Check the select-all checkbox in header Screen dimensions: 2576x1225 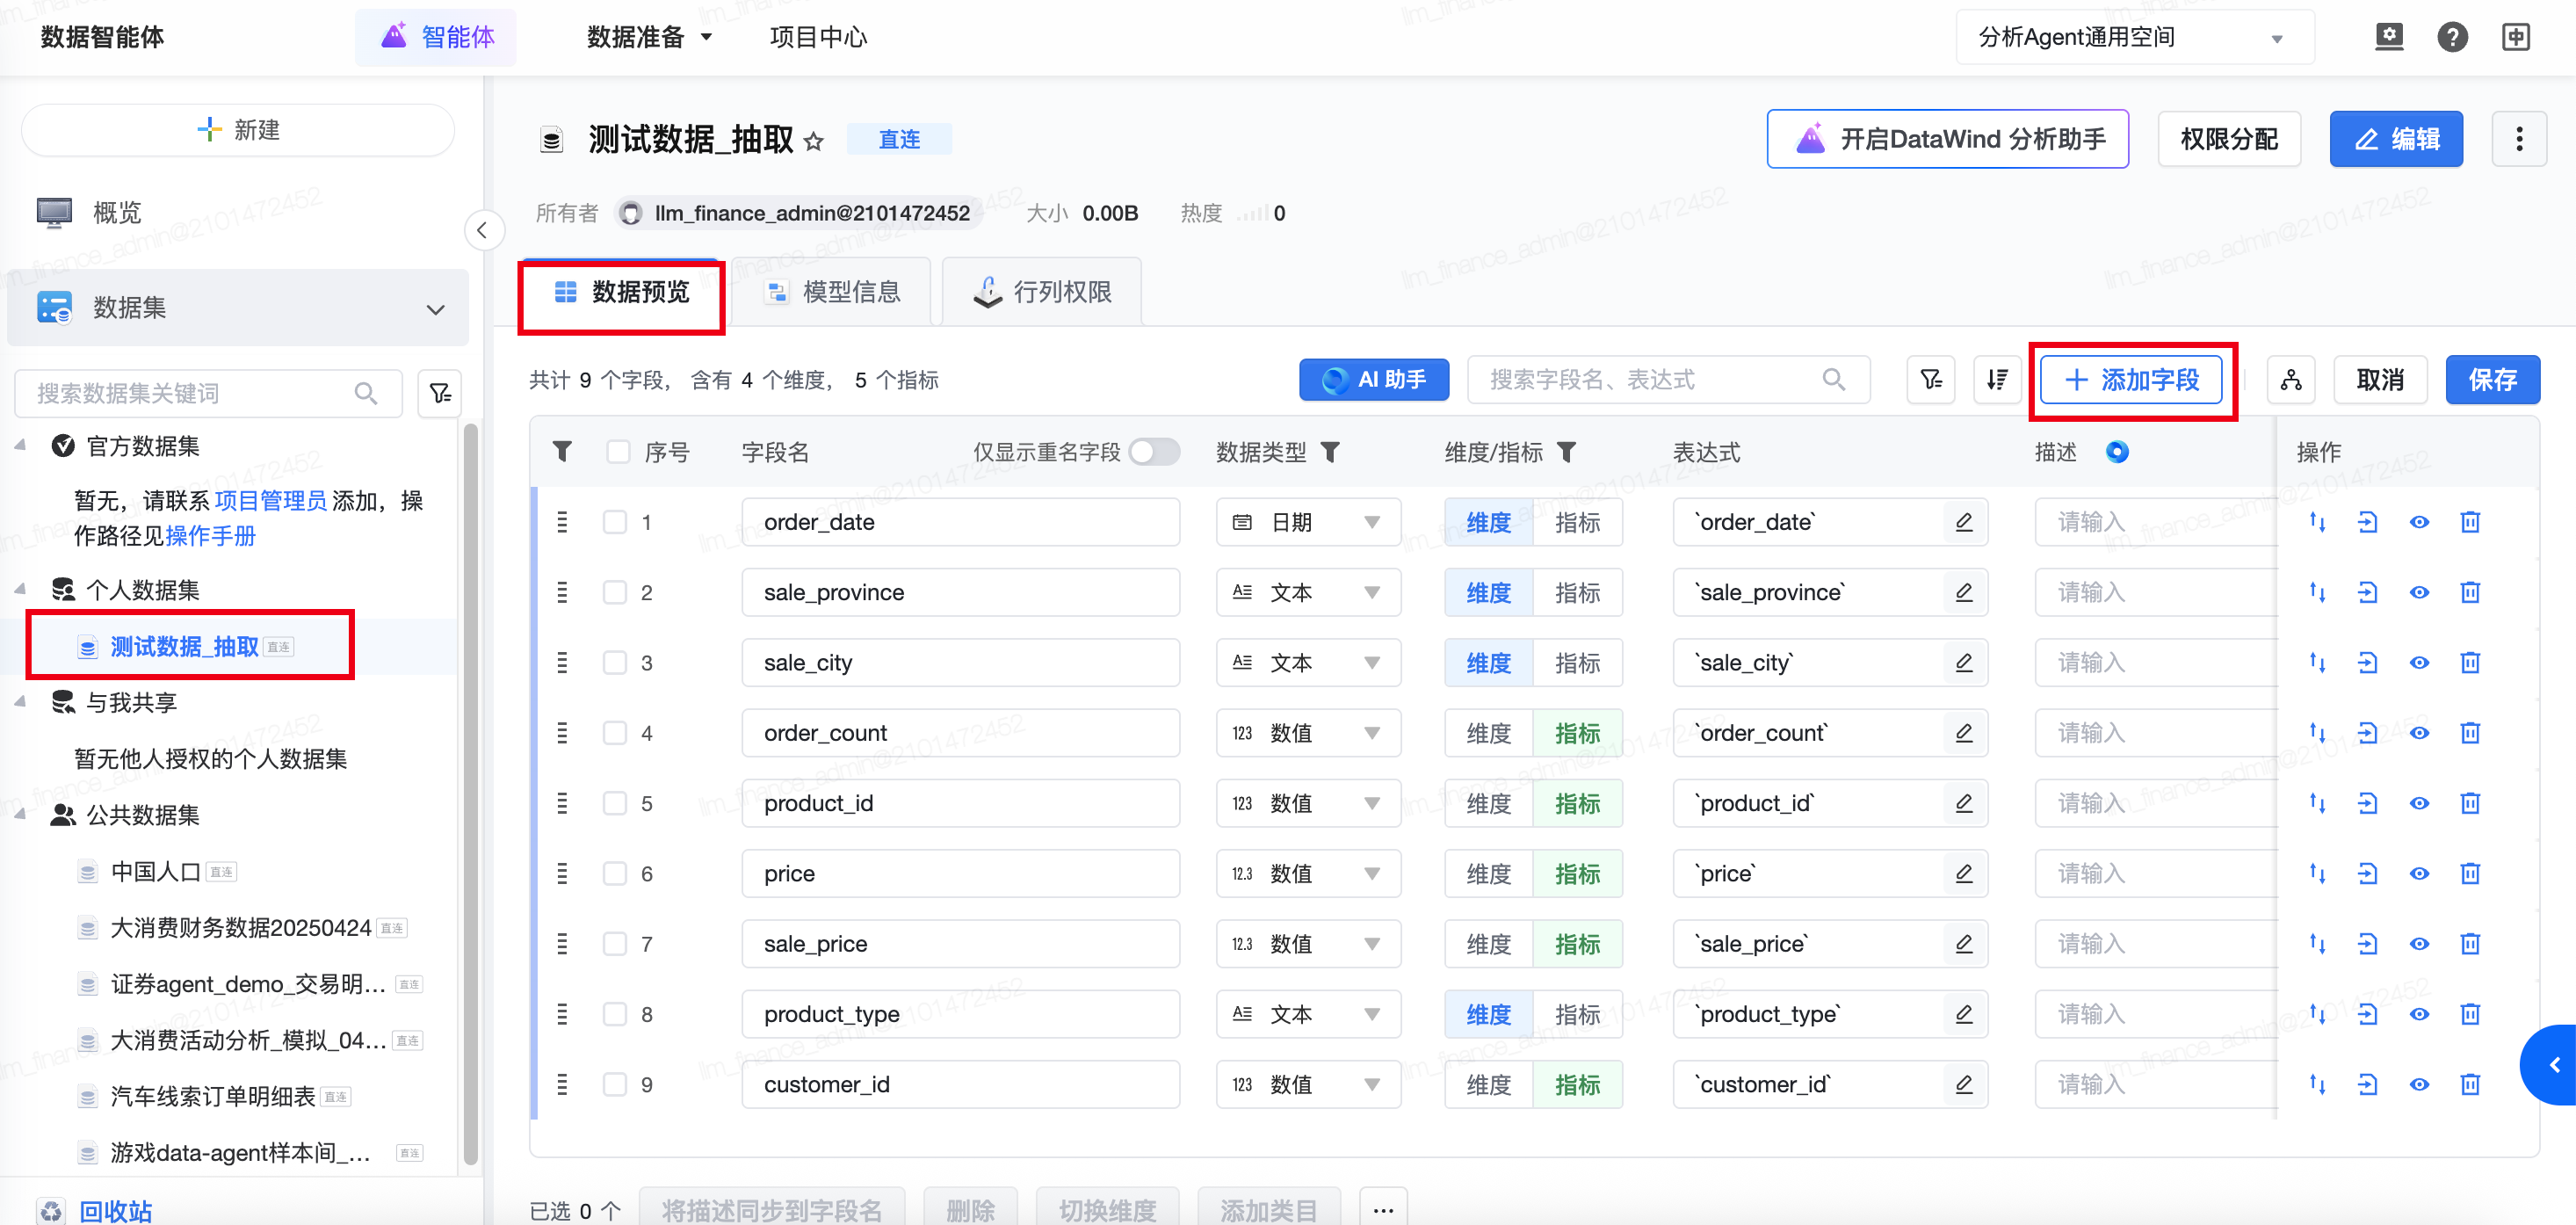coord(618,452)
